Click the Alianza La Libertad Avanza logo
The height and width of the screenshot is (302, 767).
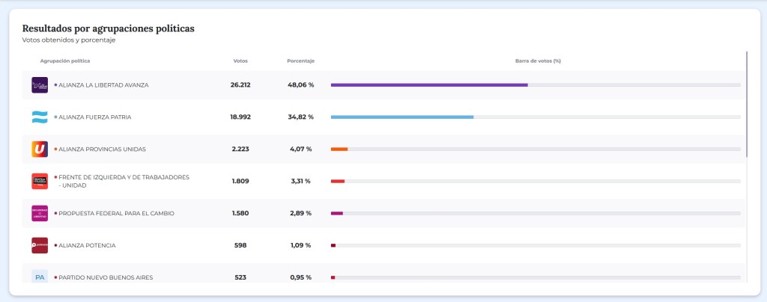(40, 85)
